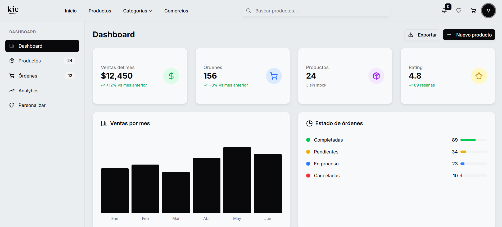Open Productos in top navigation
Viewport: 502px width, 227px height.
(100, 11)
